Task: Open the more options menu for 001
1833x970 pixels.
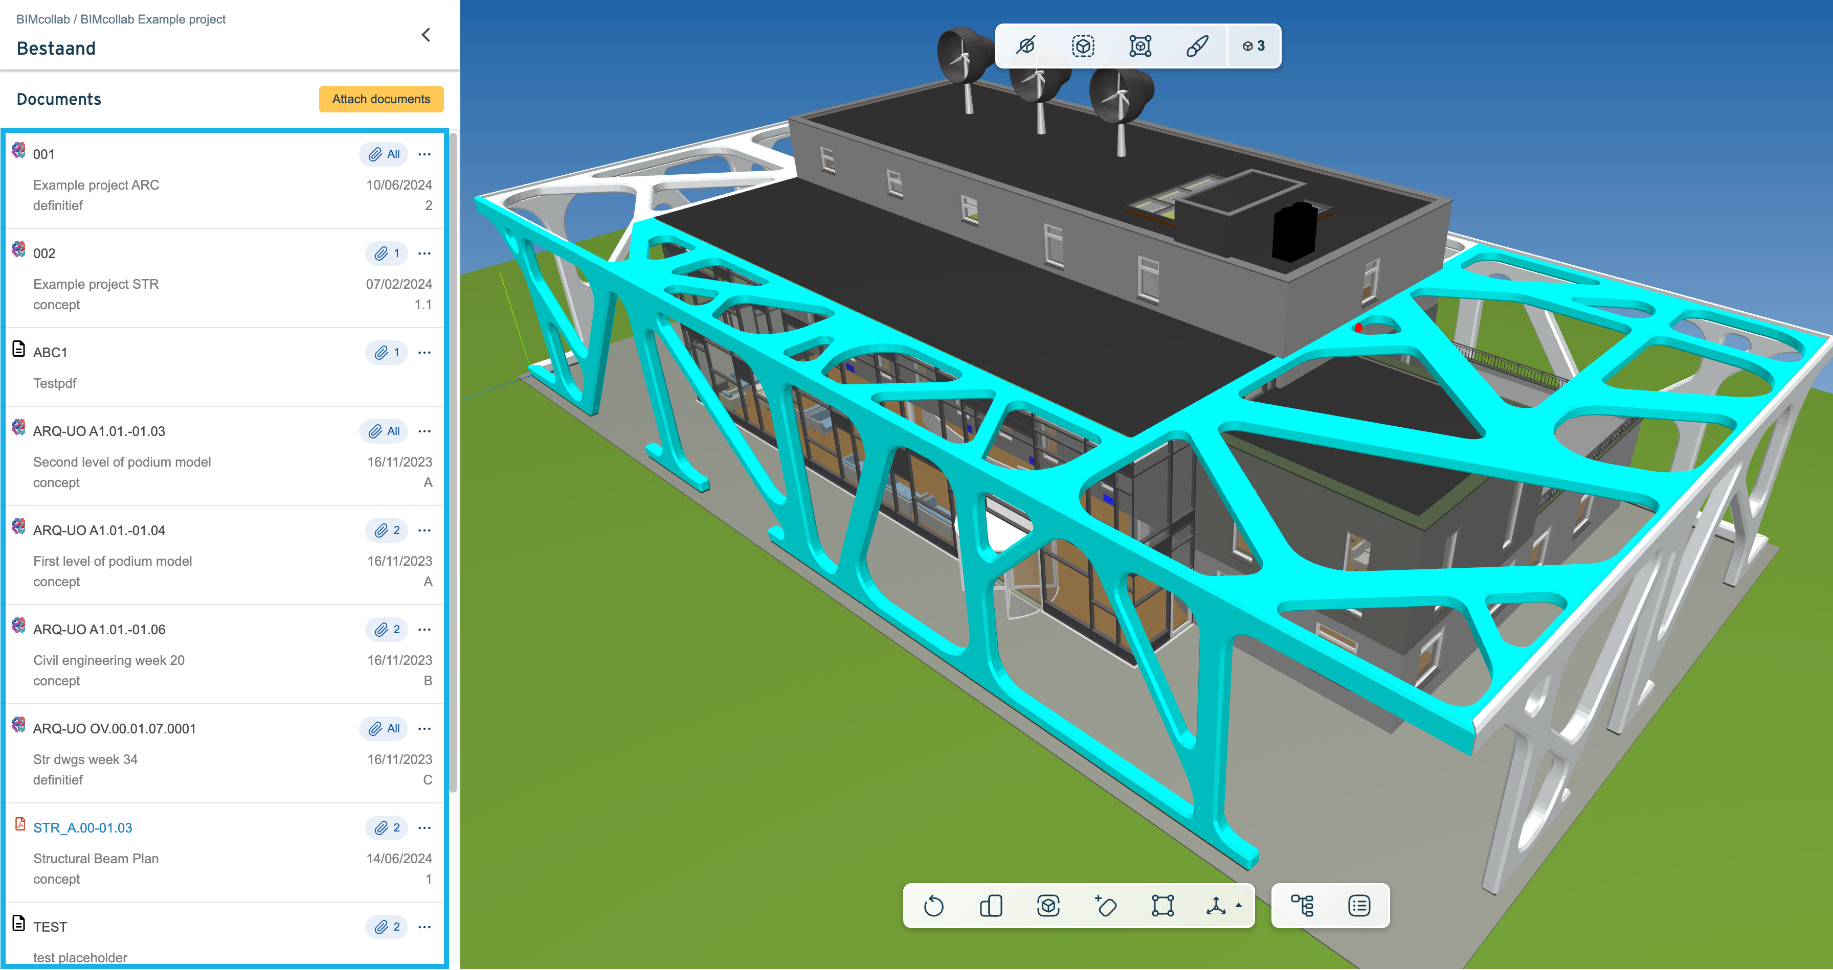Action: [425, 154]
